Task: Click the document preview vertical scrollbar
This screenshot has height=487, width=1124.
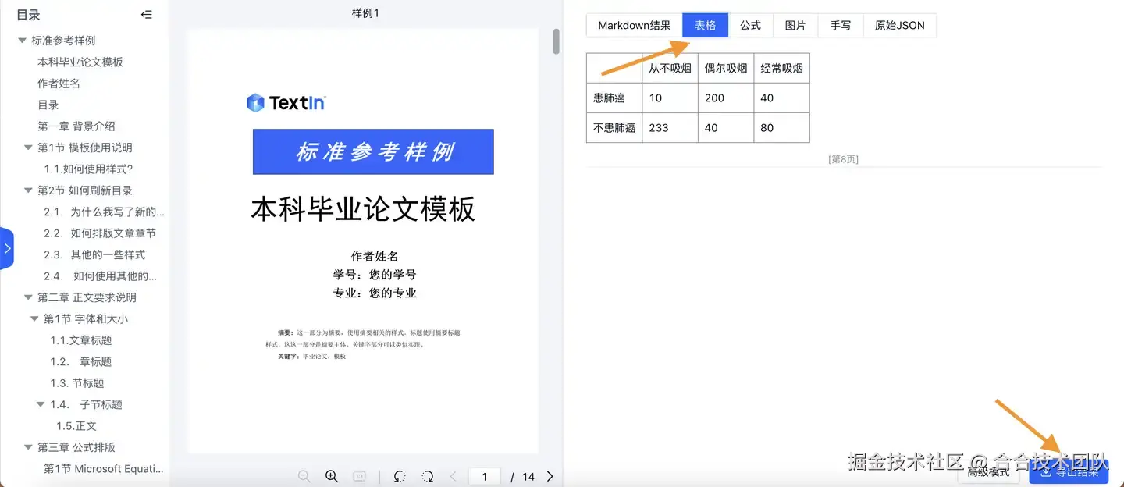Action: 557,41
